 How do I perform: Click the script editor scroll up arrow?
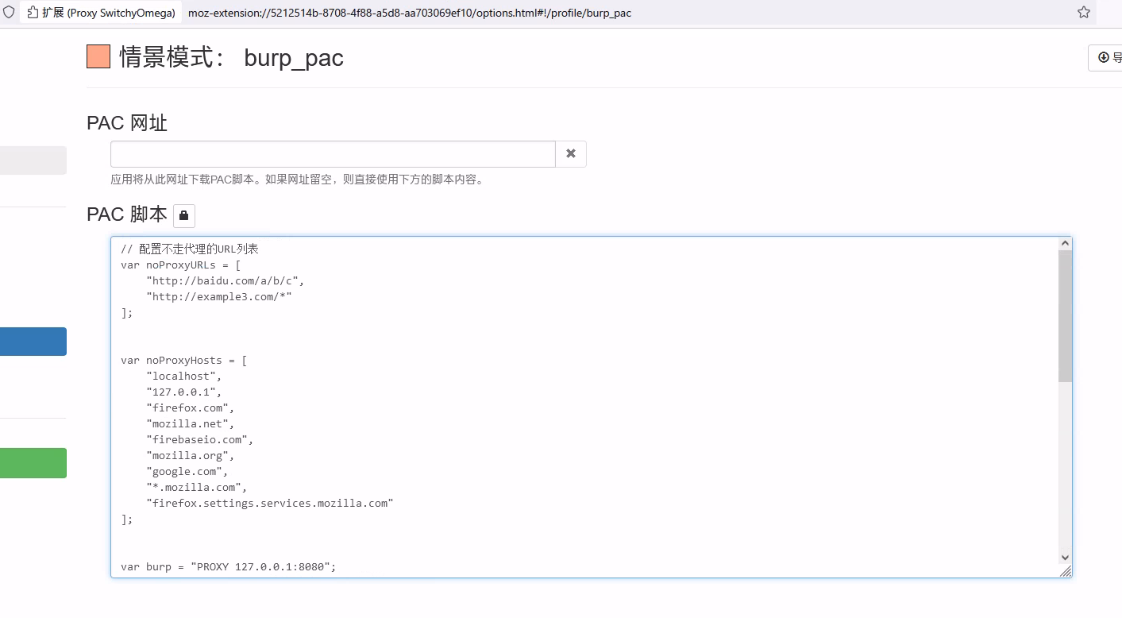[x=1065, y=243]
